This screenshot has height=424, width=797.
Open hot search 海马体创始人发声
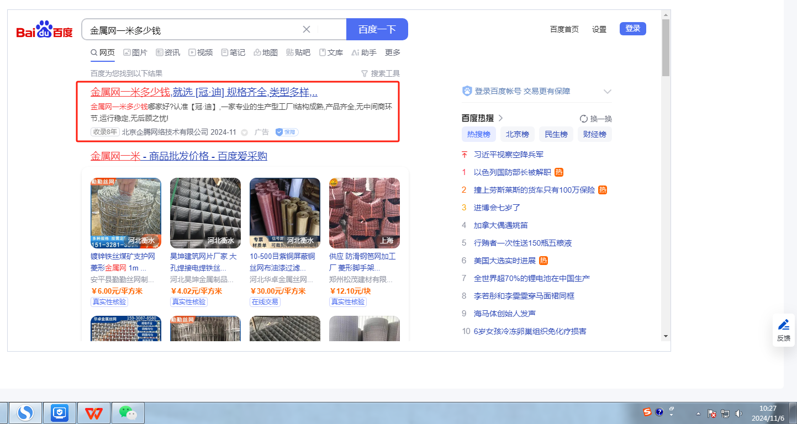pos(505,314)
